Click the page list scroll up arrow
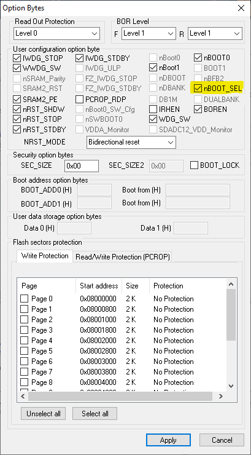 (x=231, y=284)
